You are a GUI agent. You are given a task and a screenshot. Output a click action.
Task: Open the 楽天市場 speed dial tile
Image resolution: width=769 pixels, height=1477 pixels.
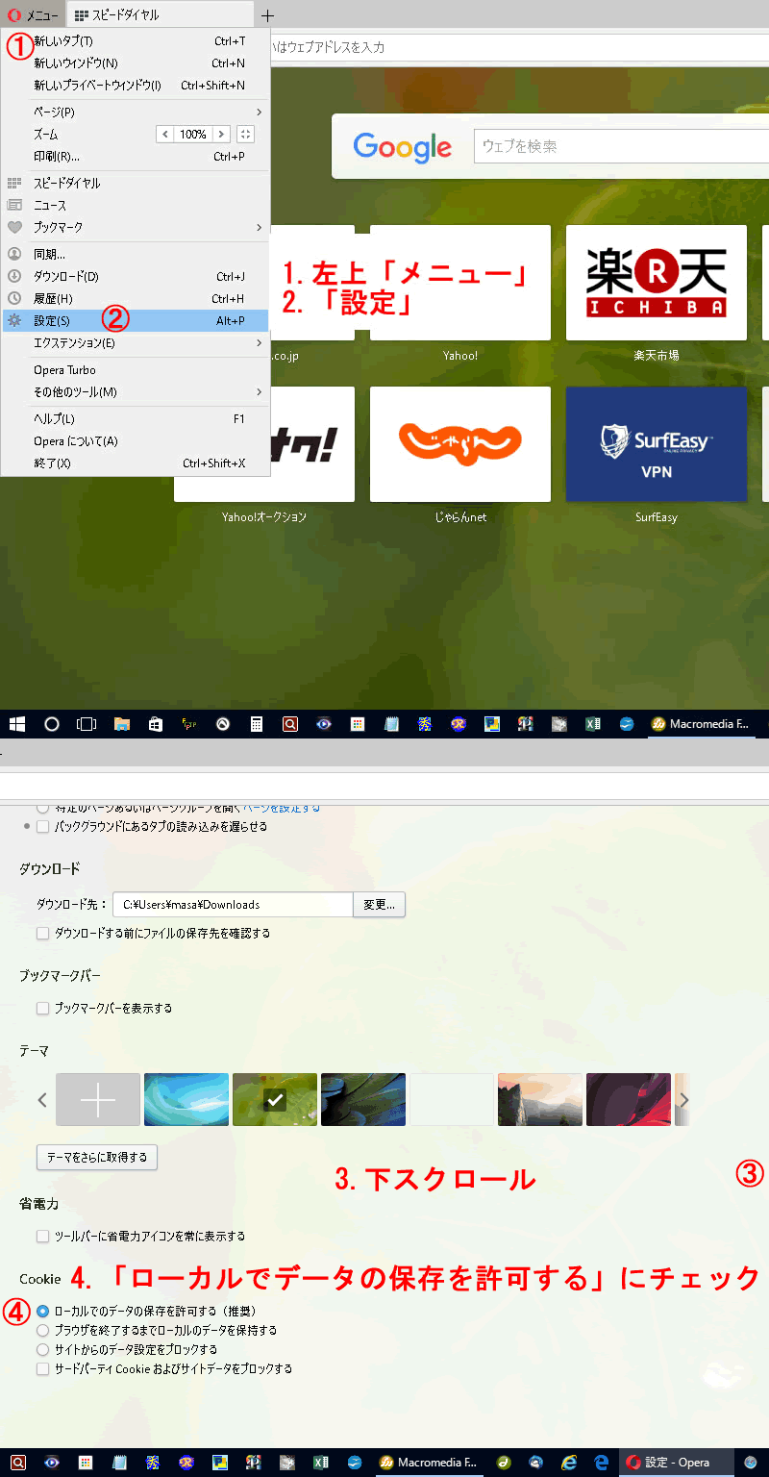tap(656, 283)
